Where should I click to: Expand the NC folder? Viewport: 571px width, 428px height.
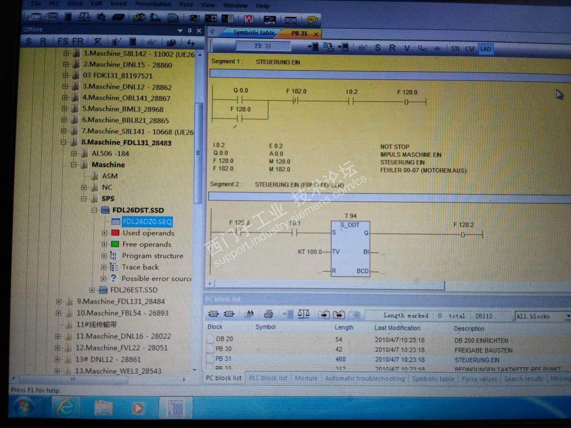(84, 187)
